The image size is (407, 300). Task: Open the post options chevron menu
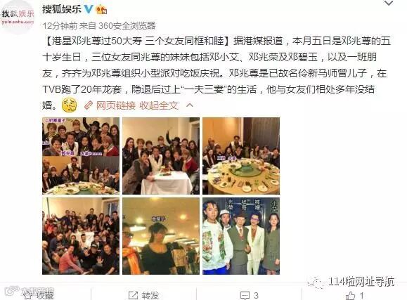pyautogui.click(x=389, y=3)
